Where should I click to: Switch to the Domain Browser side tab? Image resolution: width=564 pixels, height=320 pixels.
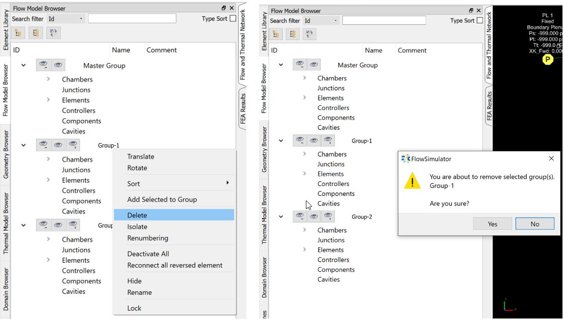(x=6, y=289)
